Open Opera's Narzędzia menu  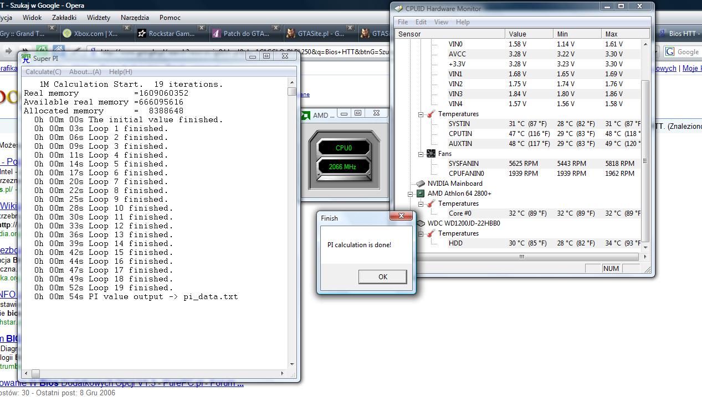click(x=135, y=18)
